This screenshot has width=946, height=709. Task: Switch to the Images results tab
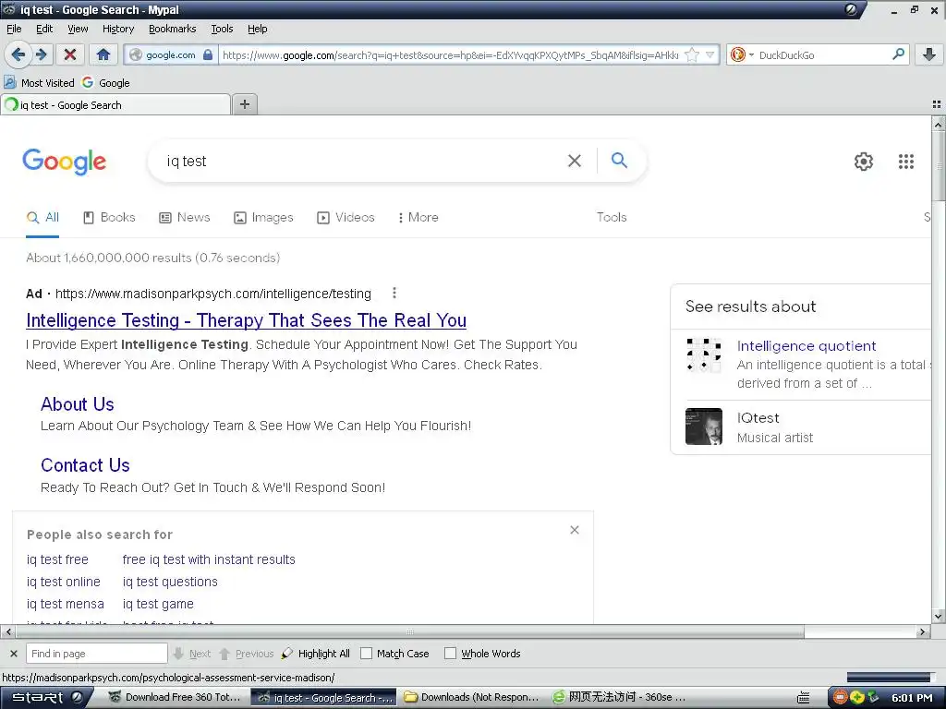(x=263, y=218)
